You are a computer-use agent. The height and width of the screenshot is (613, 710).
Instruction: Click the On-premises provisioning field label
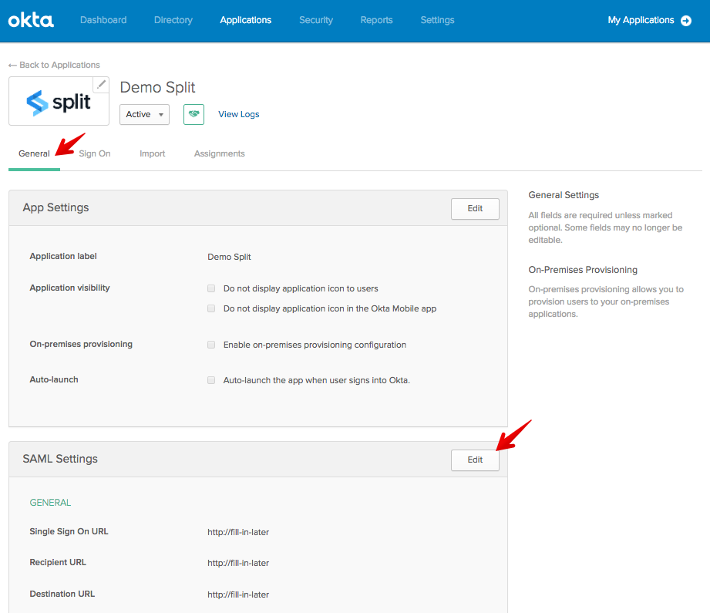tap(81, 344)
